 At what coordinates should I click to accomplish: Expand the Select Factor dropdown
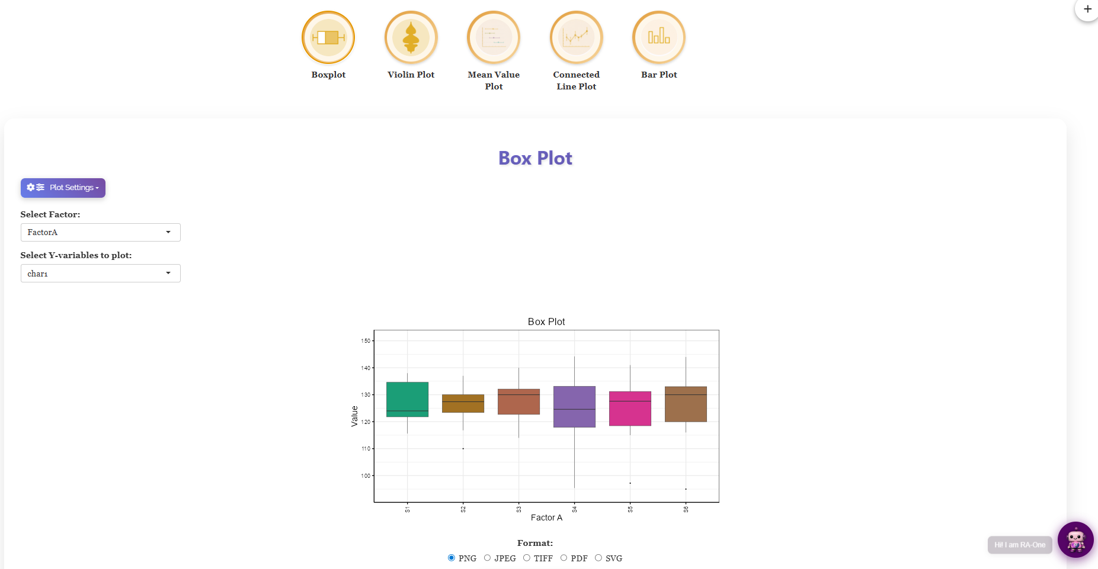coord(101,232)
